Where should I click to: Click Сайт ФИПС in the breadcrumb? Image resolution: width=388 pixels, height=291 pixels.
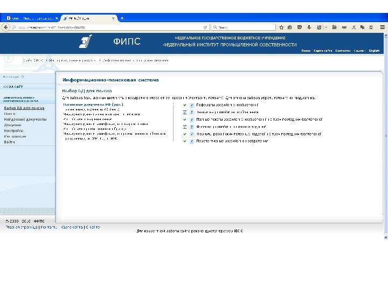pos(33,60)
